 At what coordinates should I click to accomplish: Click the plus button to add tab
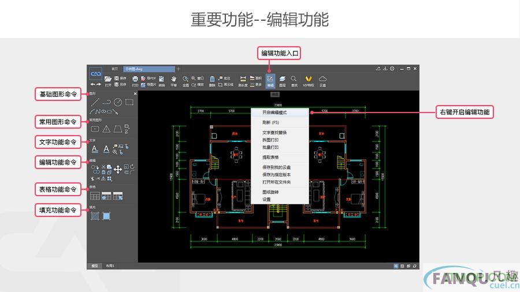click(x=179, y=69)
